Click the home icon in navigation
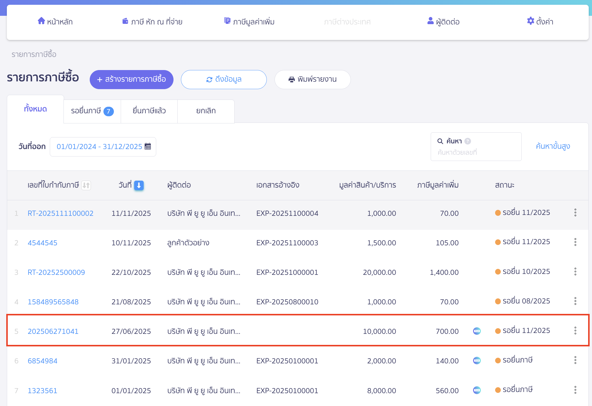The height and width of the screenshot is (406, 592). coord(41,21)
